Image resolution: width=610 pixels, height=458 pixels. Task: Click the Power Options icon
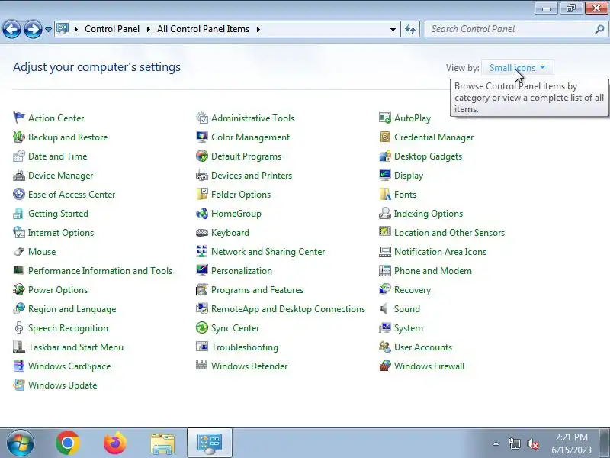coord(18,289)
